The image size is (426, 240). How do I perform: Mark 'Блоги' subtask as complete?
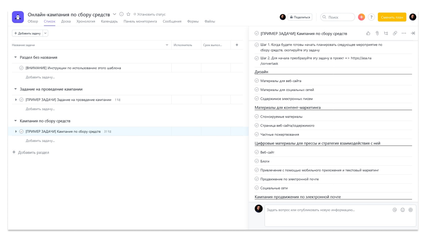pos(257,161)
